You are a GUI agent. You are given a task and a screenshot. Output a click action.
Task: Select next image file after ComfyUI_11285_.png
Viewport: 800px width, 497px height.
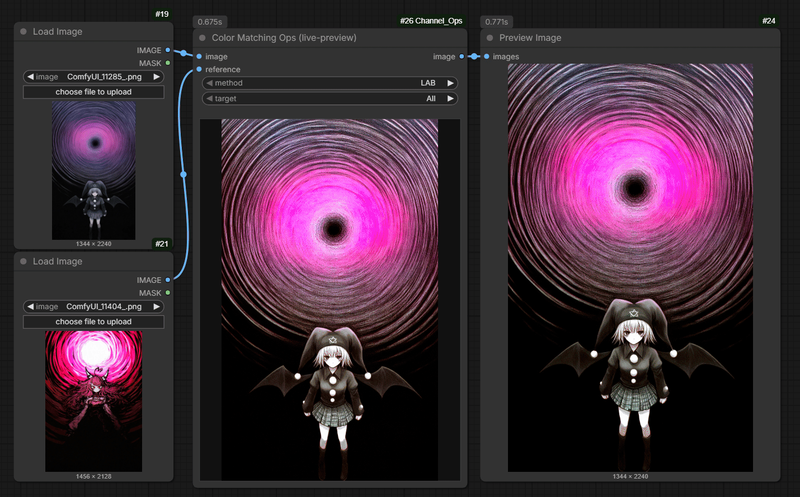[157, 77]
